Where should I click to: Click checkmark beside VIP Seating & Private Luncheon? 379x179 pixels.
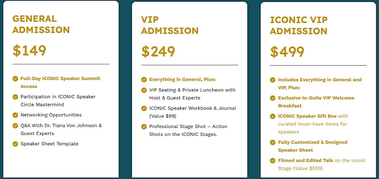[x=144, y=90]
